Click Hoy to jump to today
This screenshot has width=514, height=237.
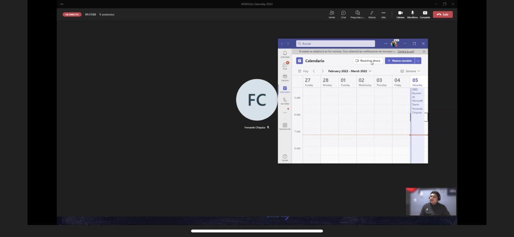tap(303, 71)
